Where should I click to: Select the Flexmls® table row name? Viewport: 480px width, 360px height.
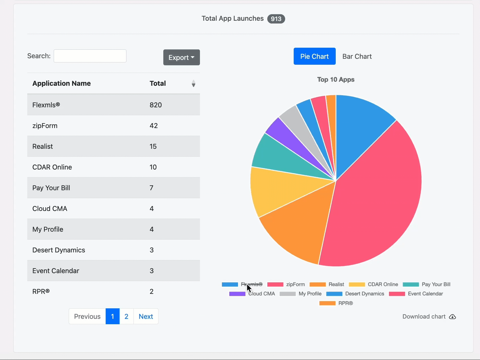point(46,105)
